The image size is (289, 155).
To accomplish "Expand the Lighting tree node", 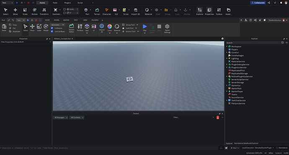I will pos(227,58).
